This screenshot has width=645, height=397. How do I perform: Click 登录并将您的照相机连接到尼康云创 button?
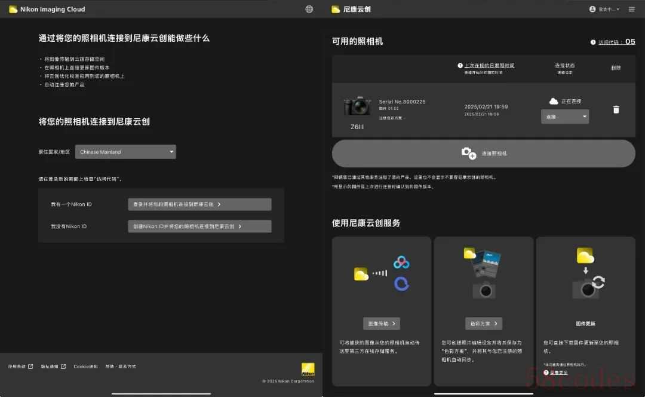[199, 204]
